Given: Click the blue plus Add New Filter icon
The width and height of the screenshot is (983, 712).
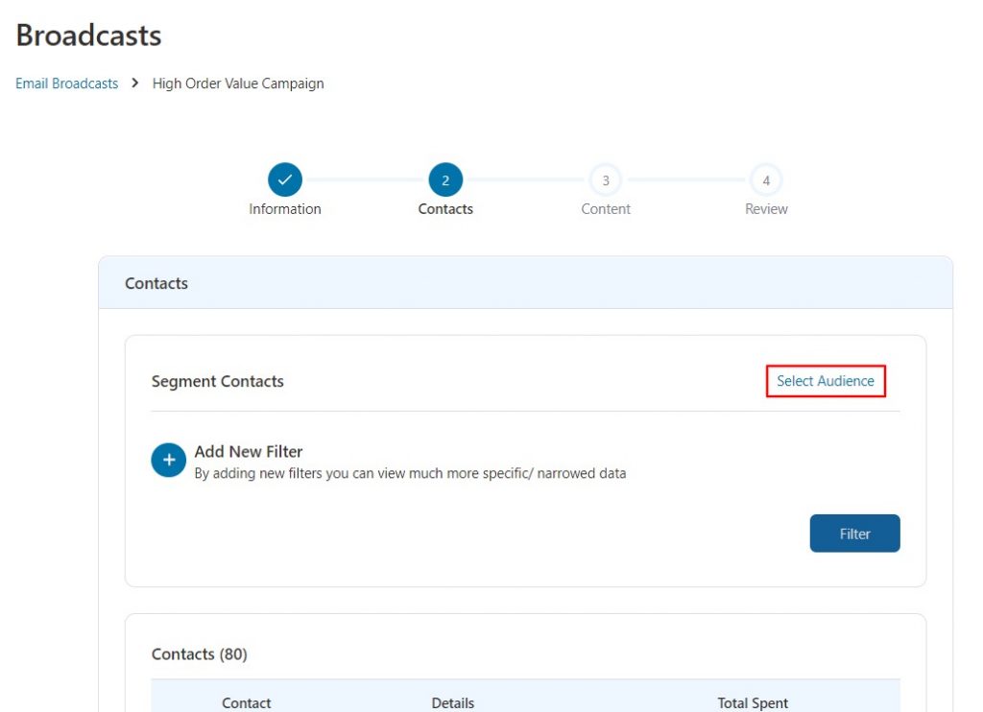Looking at the screenshot, I should pos(169,460).
